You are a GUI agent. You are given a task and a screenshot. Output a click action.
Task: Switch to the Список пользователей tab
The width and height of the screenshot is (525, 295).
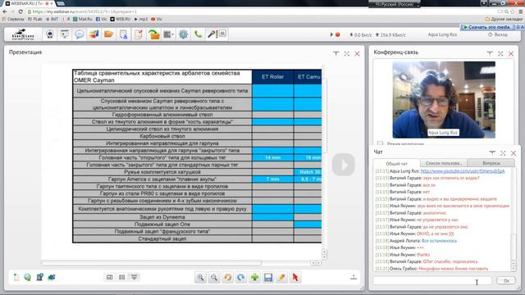point(443,163)
